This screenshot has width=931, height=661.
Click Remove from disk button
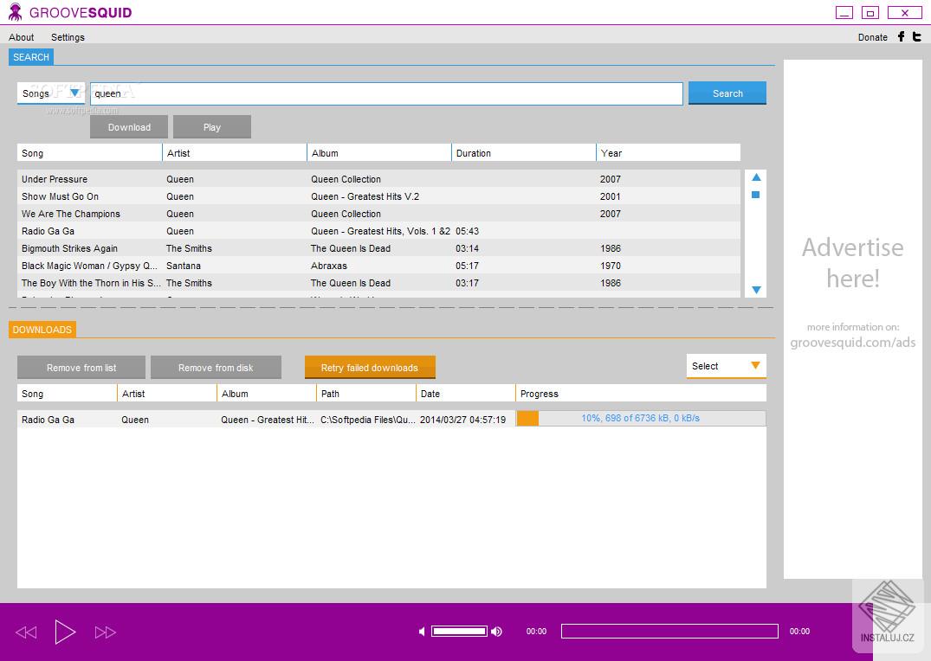click(x=216, y=368)
